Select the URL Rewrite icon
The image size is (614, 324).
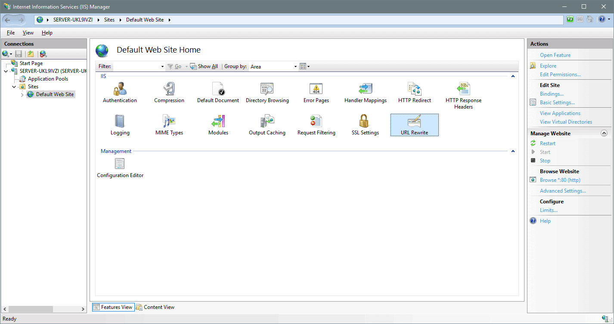pyautogui.click(x=415, y=125)
